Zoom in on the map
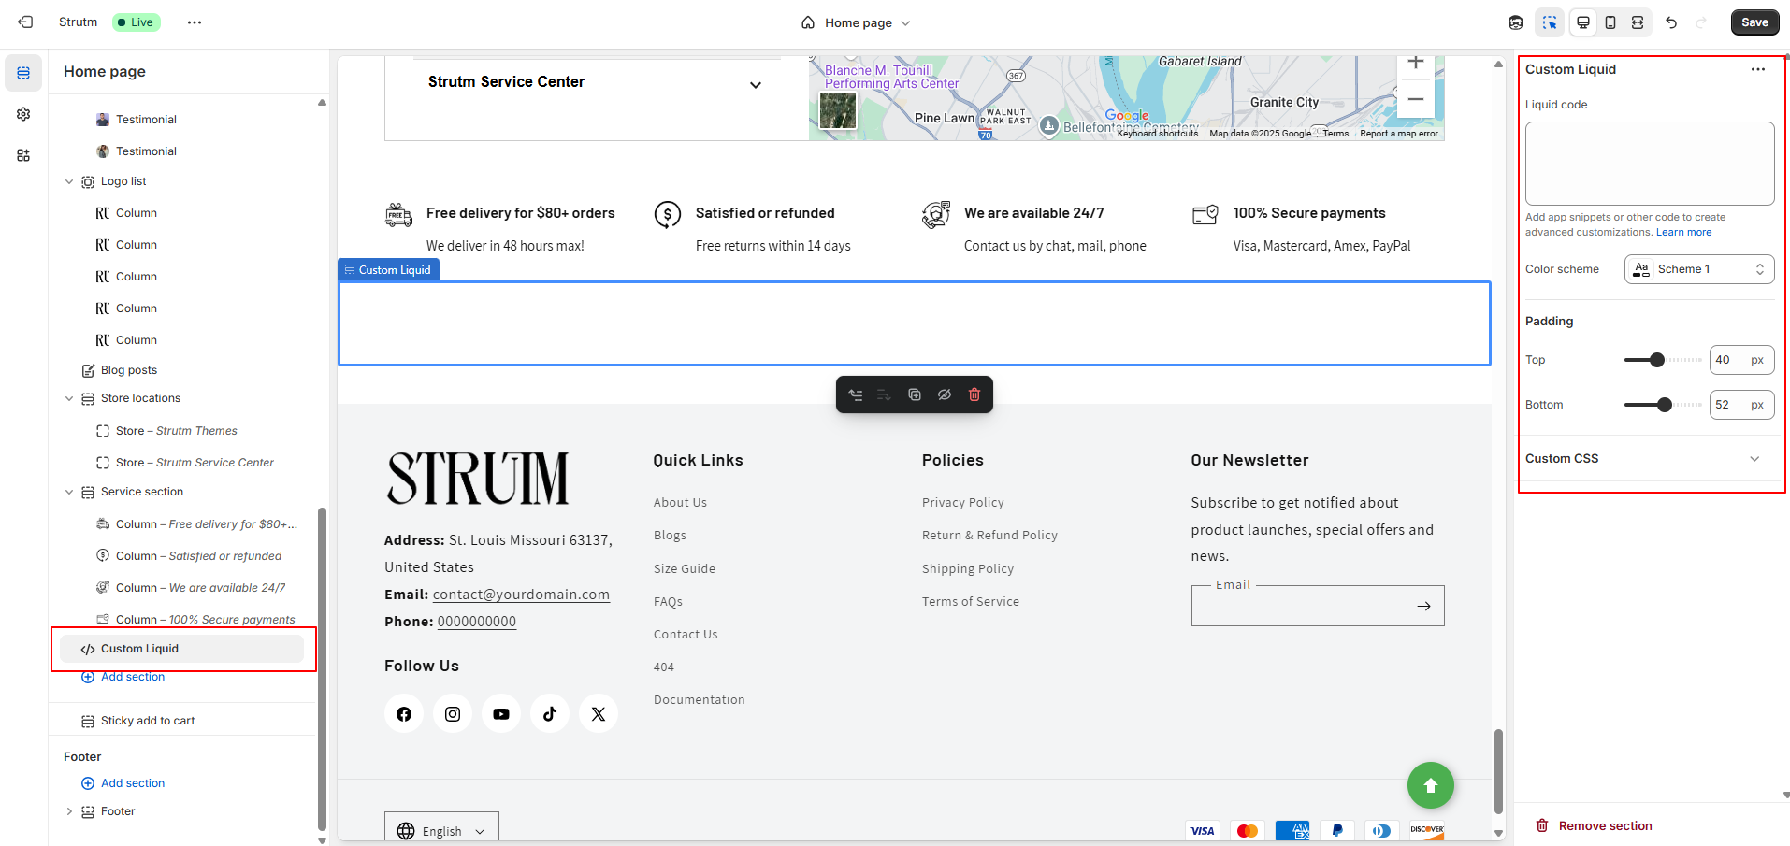The height and width of the screenshot is (846, 1790). pyautogui.click(x=1416, y=64)
